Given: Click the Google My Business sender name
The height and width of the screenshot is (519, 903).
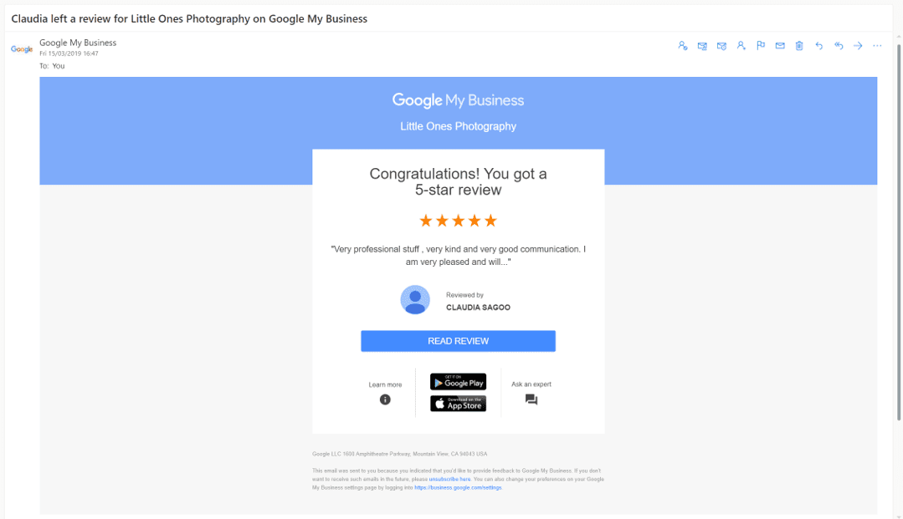Looking at the screenshot, I should pos(78,43).
